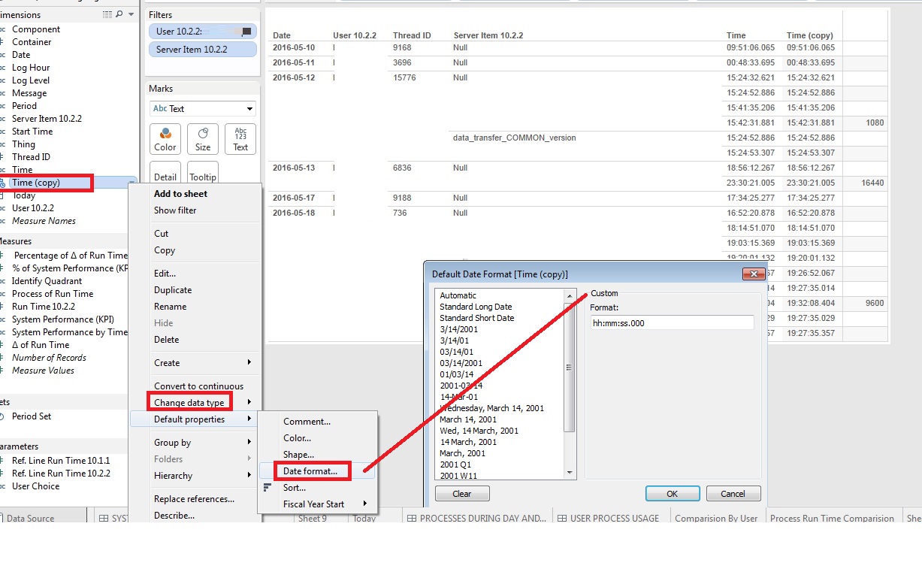
Task: Open the Color marks card shelf
Action: point(165,138)
